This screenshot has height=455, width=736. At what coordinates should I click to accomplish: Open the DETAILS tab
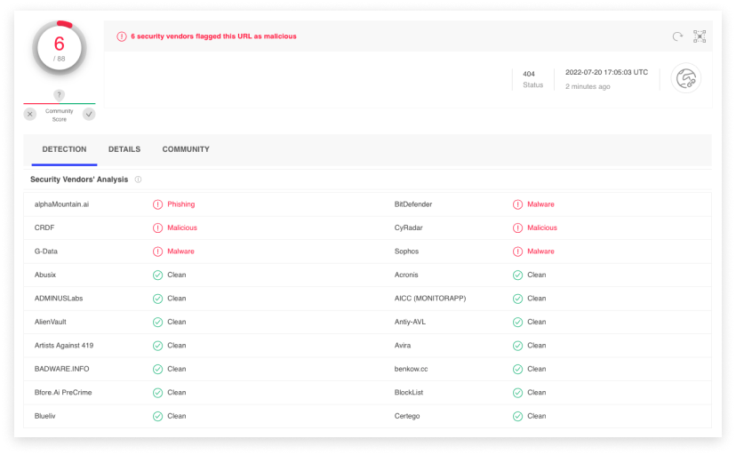click(x=124, y=149)
